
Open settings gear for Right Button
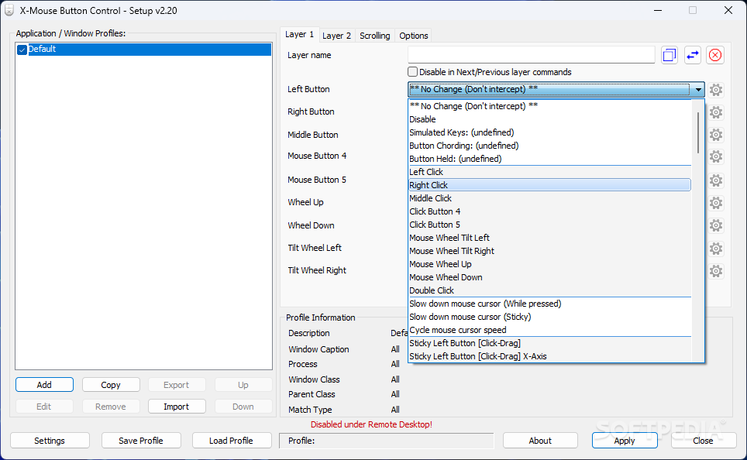coord(715,112)
